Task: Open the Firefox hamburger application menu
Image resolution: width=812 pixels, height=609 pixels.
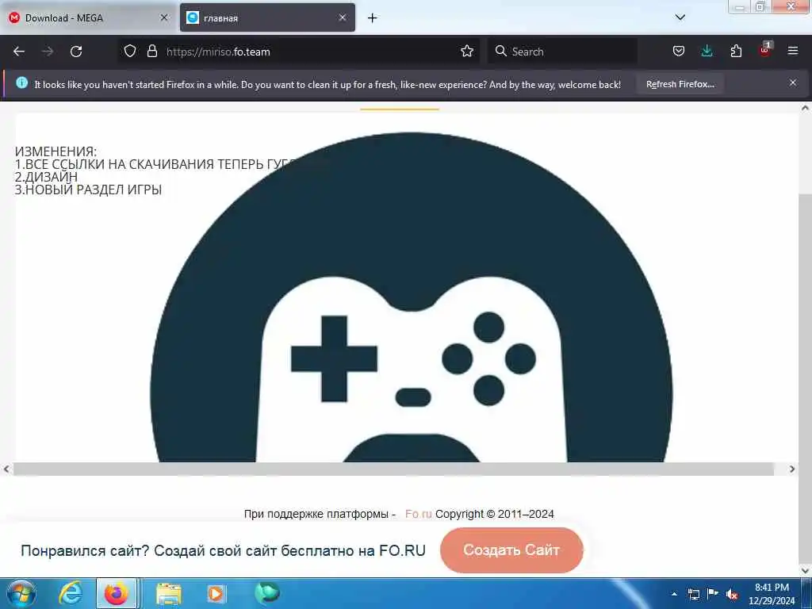Action: [x=793, y=52]
